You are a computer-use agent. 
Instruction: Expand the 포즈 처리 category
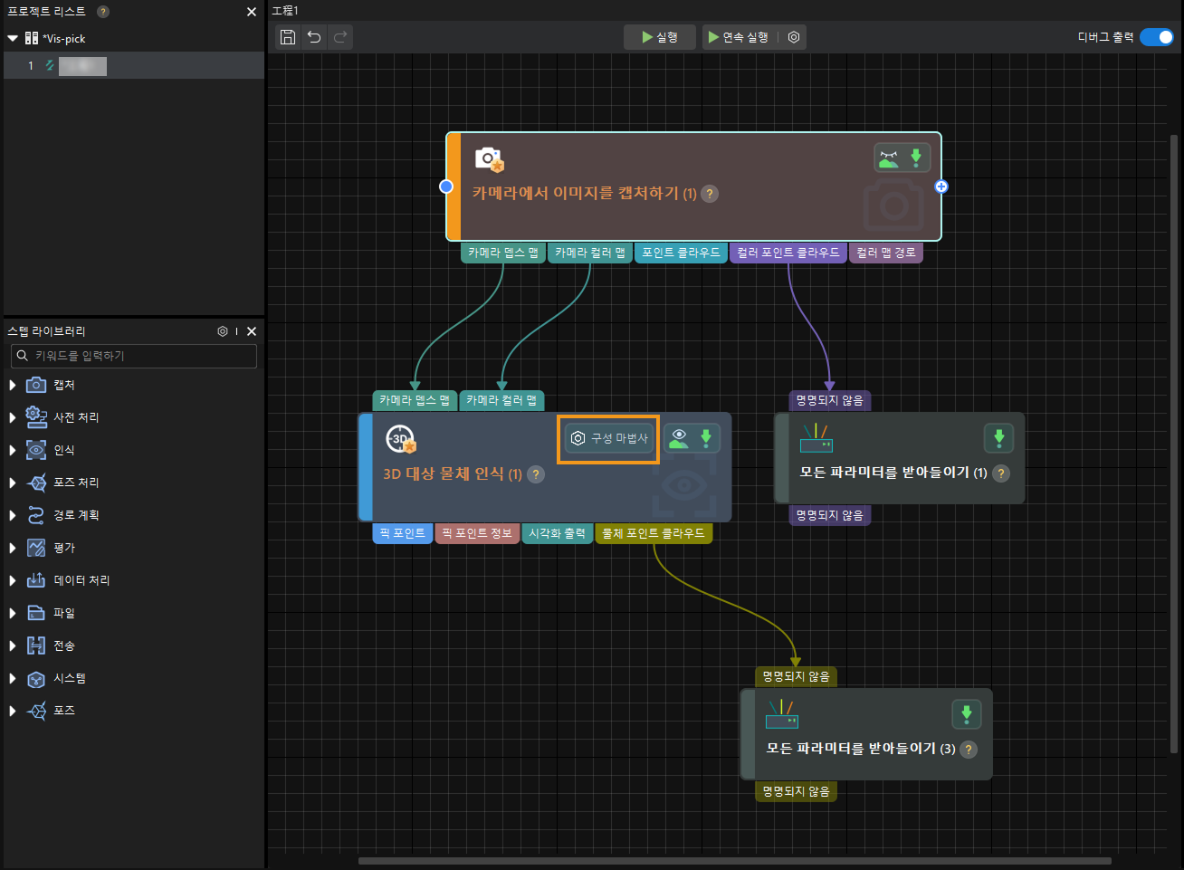pyautogui.click(x=13, y=483)
